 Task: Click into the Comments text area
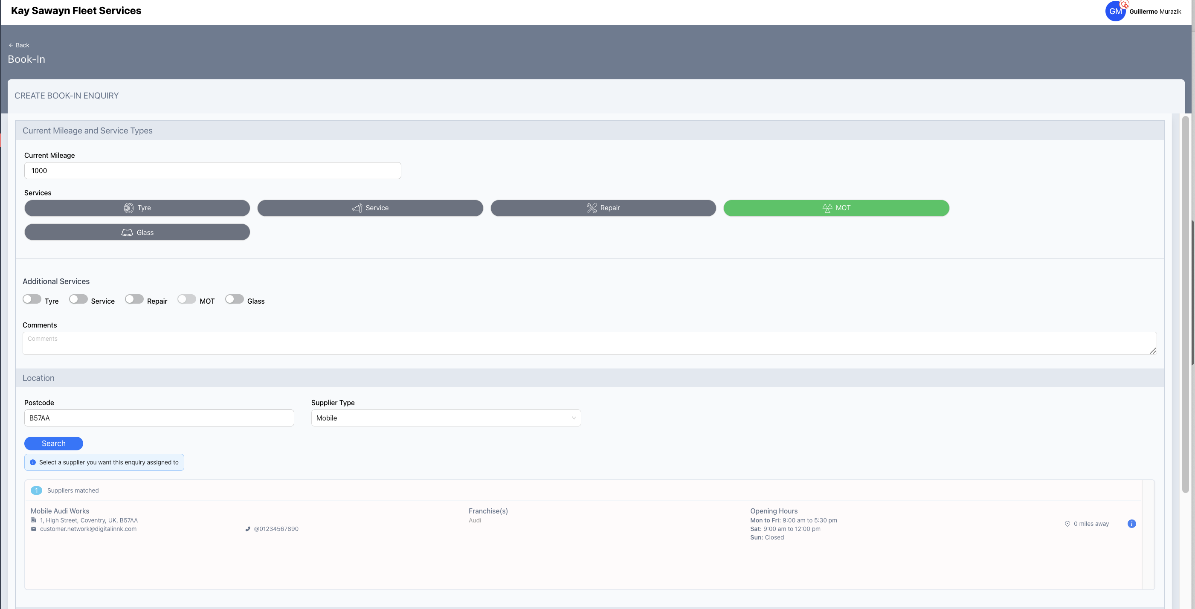click(590, 343)
